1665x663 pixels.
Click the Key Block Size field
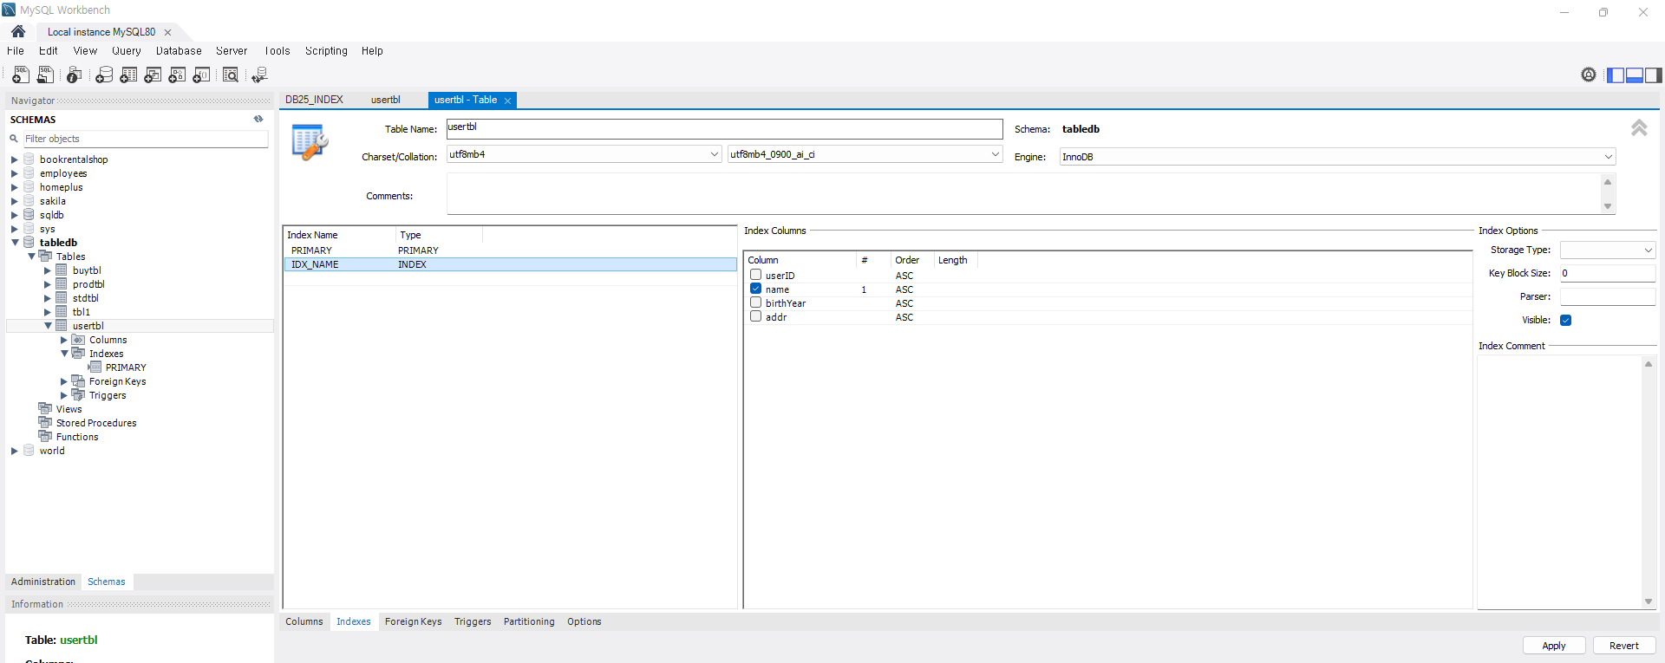pyautogui.click(x=1608, y=273)
